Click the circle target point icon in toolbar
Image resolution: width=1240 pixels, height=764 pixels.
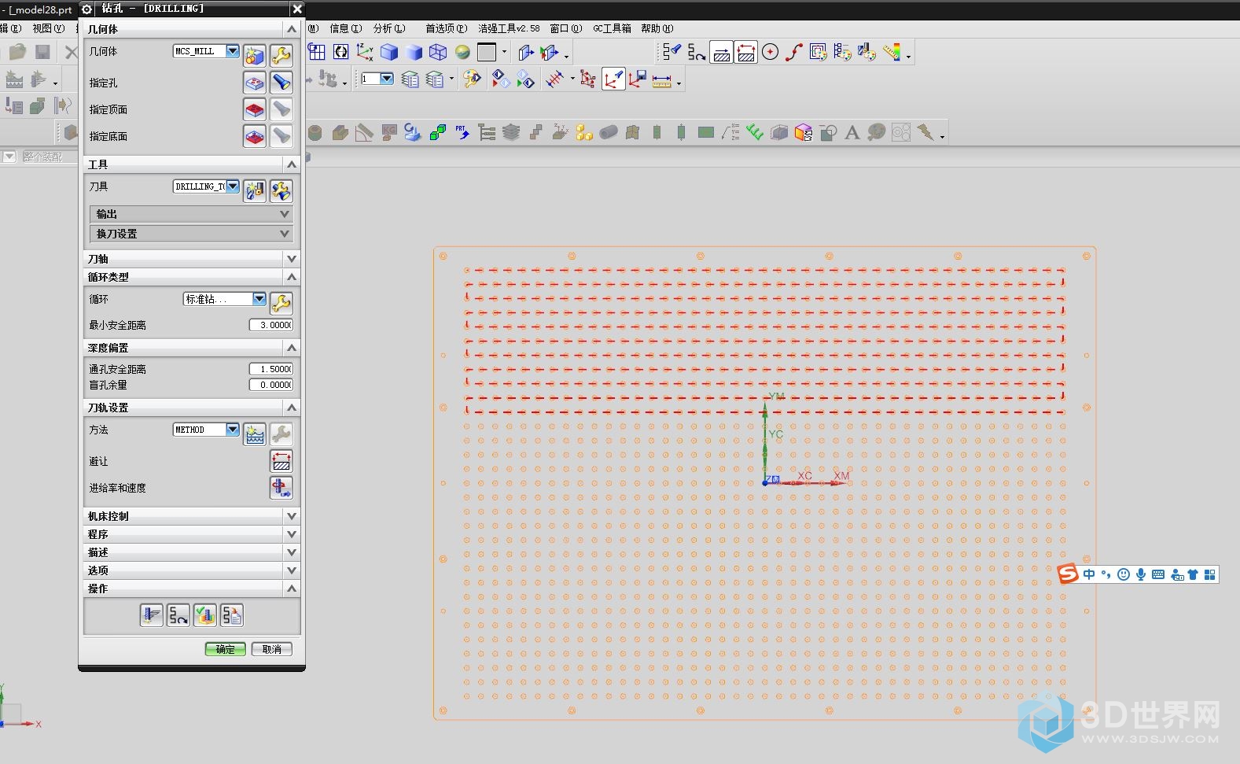[771, 52]
